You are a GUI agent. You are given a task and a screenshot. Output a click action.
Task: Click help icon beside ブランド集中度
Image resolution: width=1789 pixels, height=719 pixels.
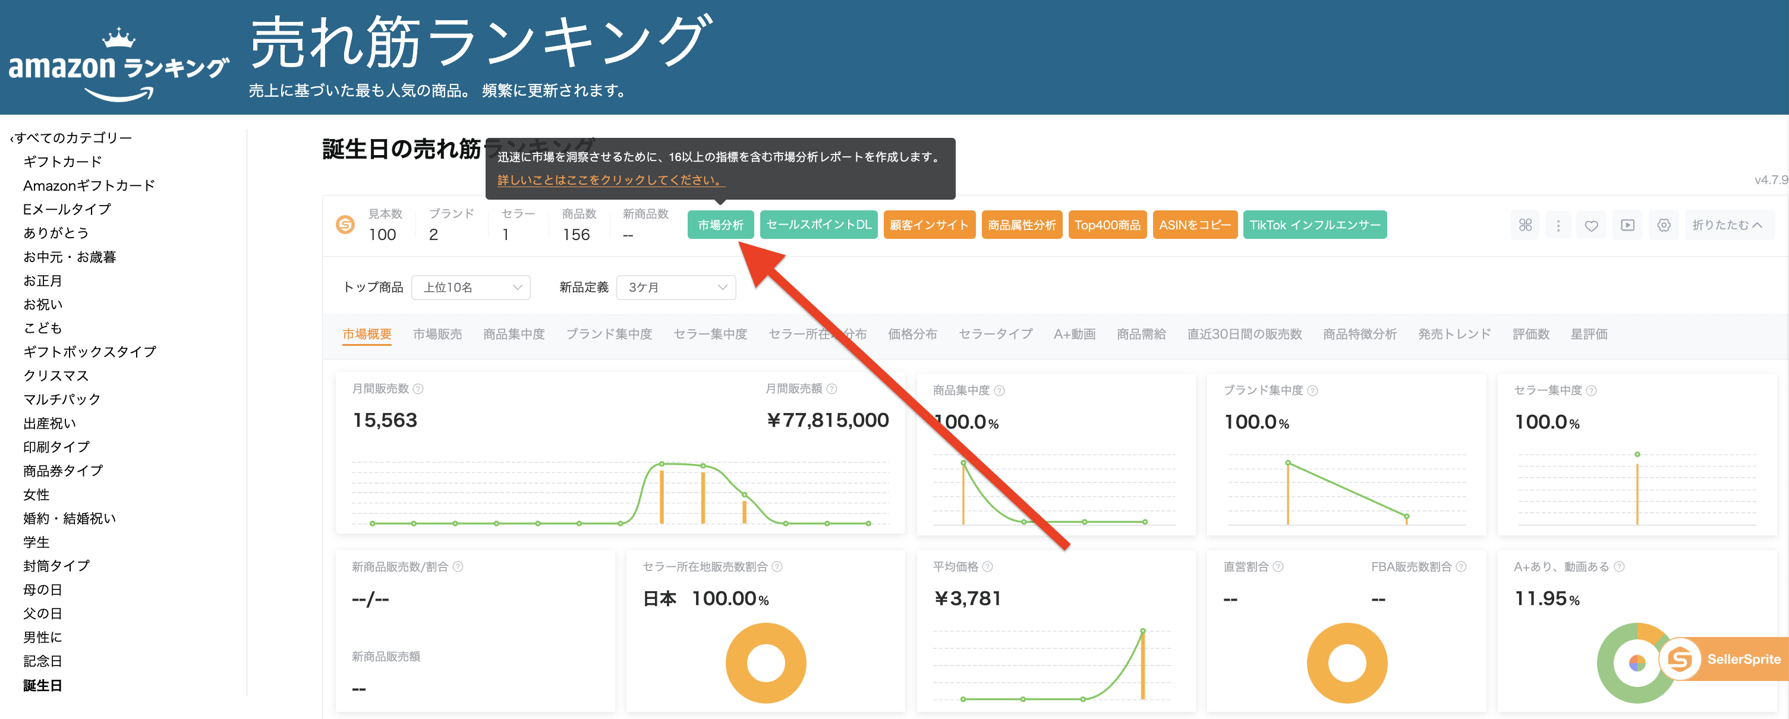[x=1312, y=391]
